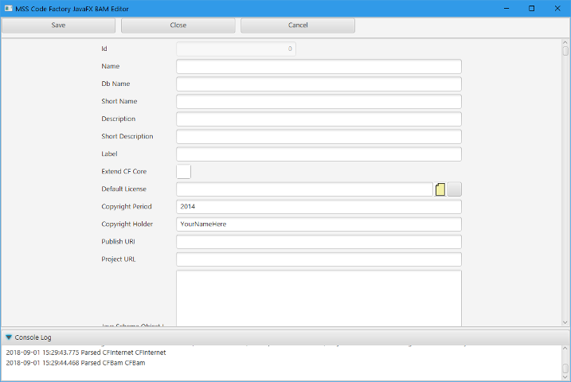Click the Default License document picker icon
The height and width of the screenshot is (382, 571).
coord(440,189)
